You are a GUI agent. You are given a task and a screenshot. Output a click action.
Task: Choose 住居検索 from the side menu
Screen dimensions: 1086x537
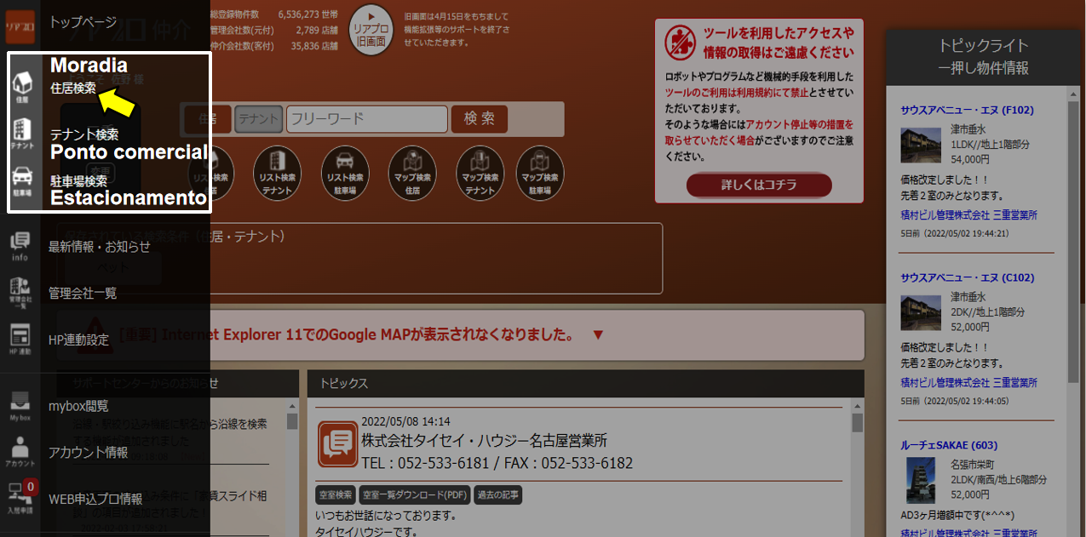click(x=73, y=88)
